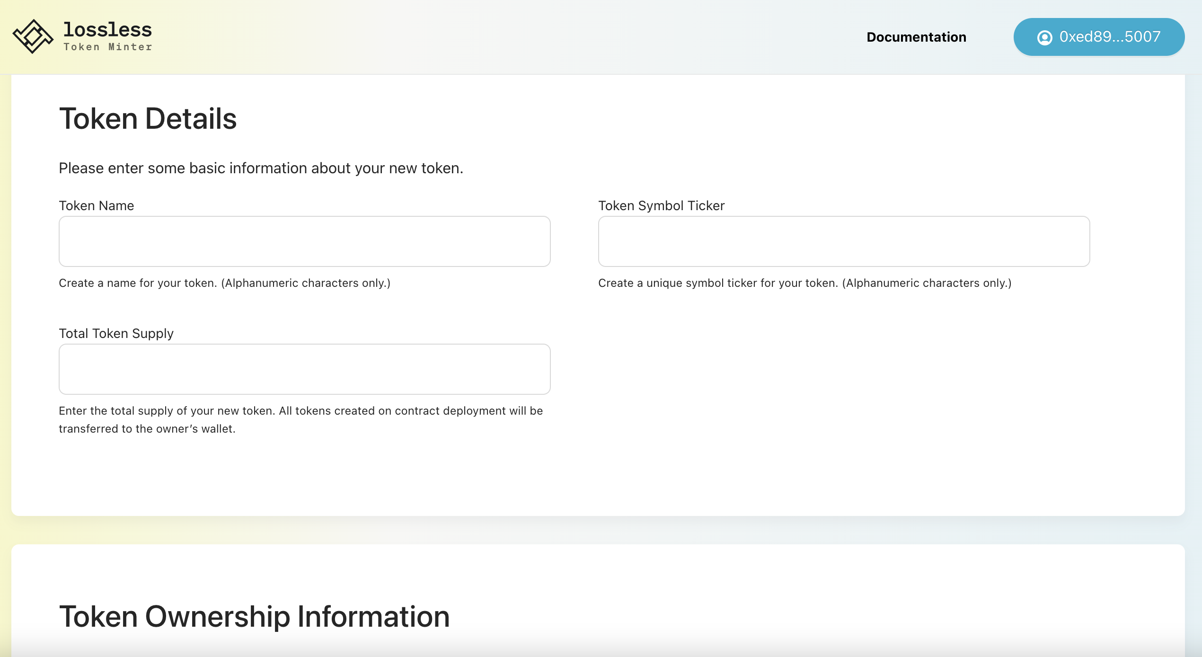Screen dimensions: 1202x657
Task: Click the Total Token Supply label
Action: [116, 333]
